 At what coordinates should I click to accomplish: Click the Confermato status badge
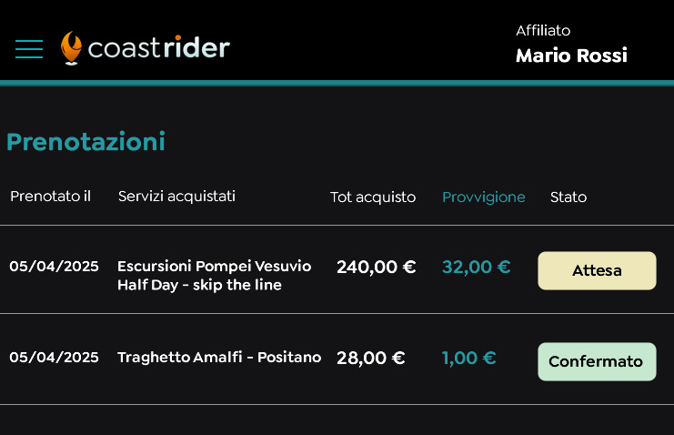[x=597, y=362]
